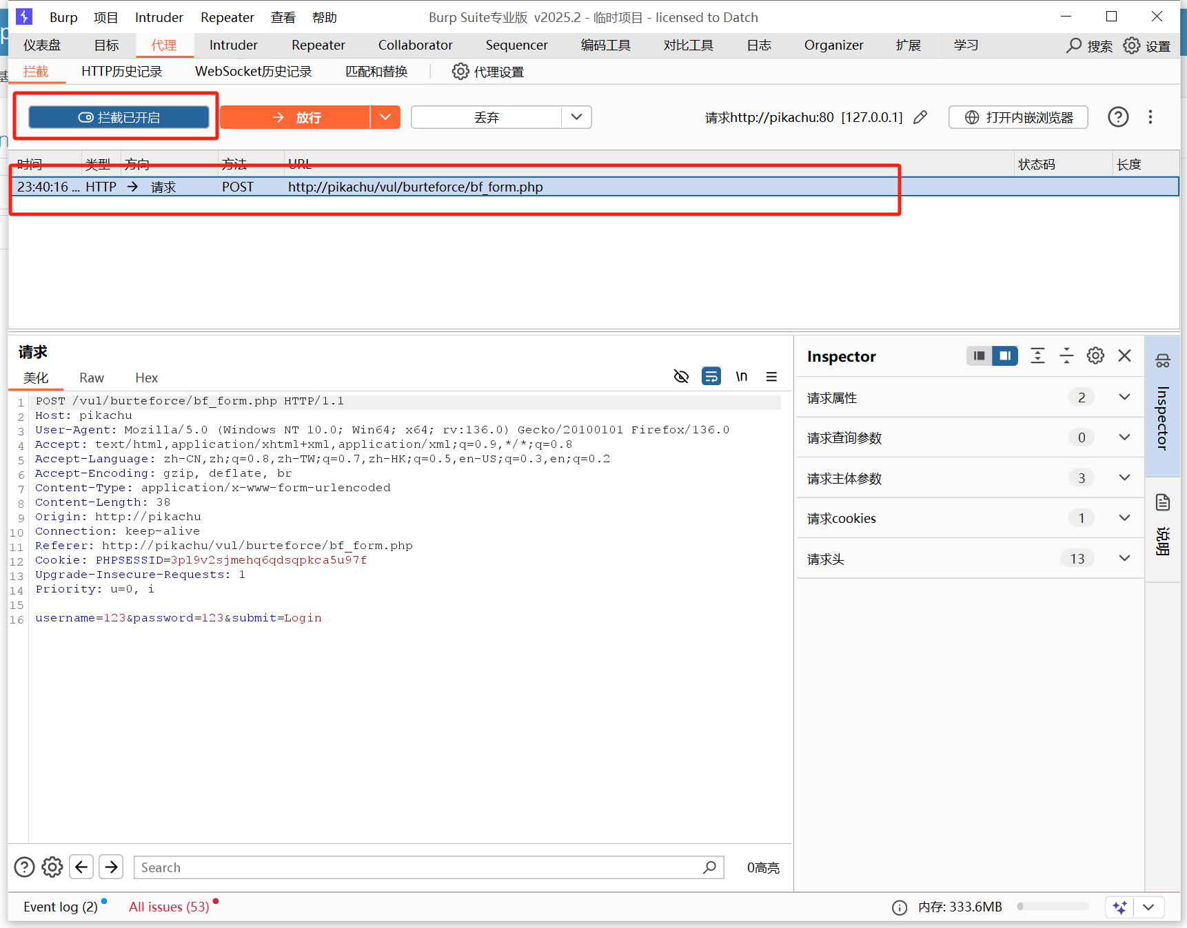Open the 扩展 tab

tap(908, 45)
